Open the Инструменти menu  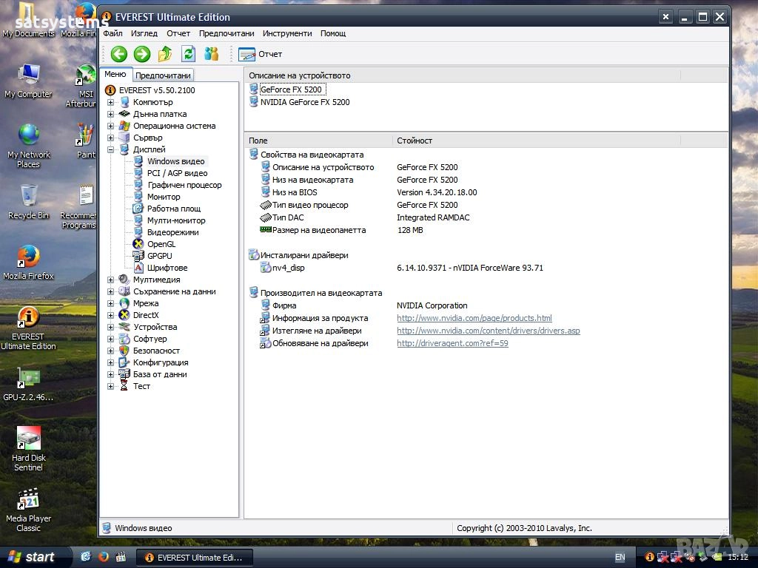click(287, 33)
